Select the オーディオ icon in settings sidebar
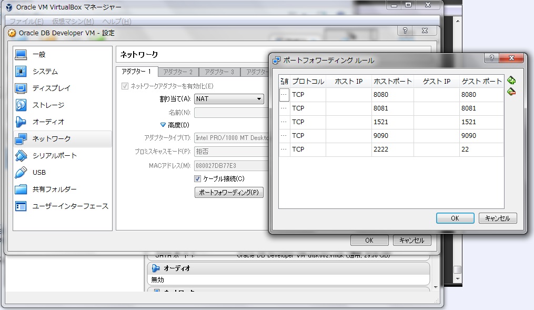The width and height of the screenshot is (534, 310). [21, 122]
